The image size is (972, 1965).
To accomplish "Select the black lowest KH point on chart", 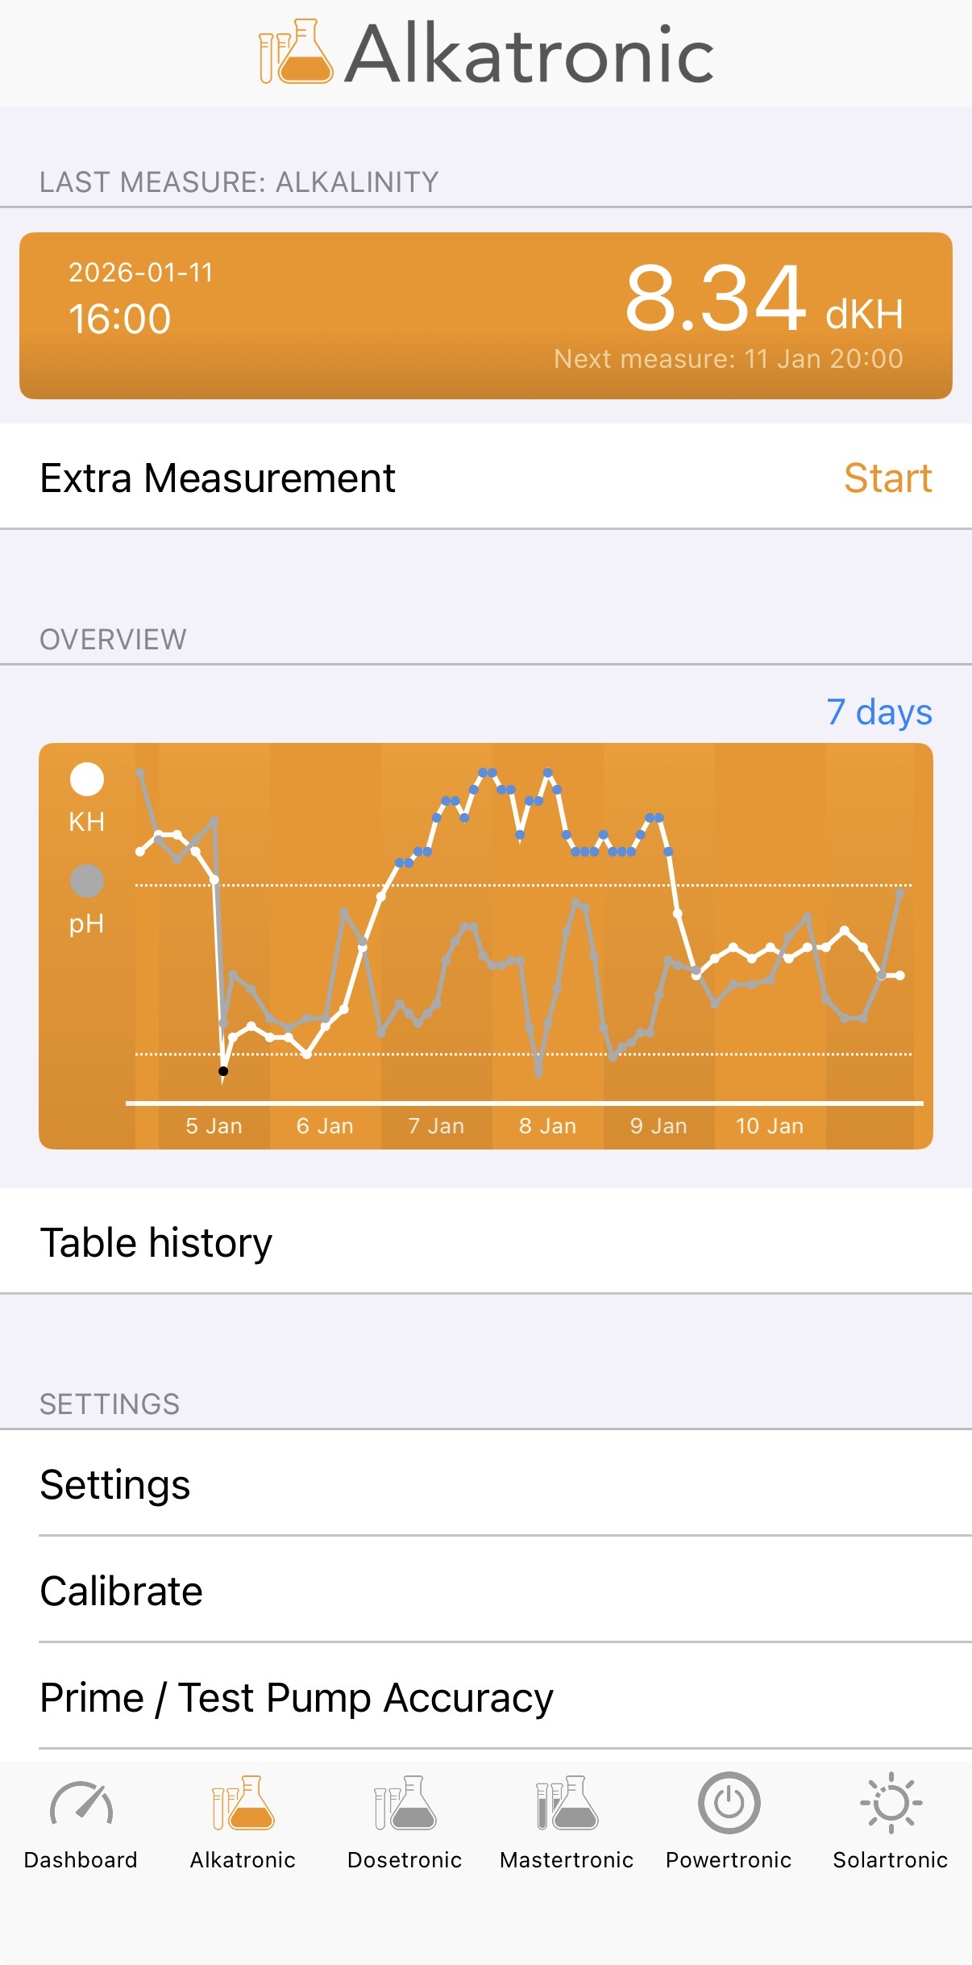I will [x=223, y=1071].
